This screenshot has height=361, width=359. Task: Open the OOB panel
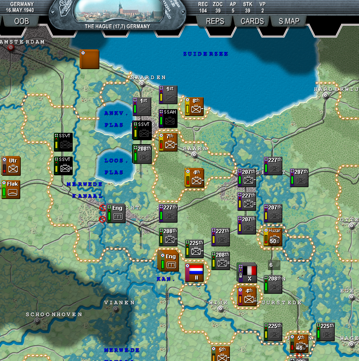pyautogui.click(x=21, y=21)
